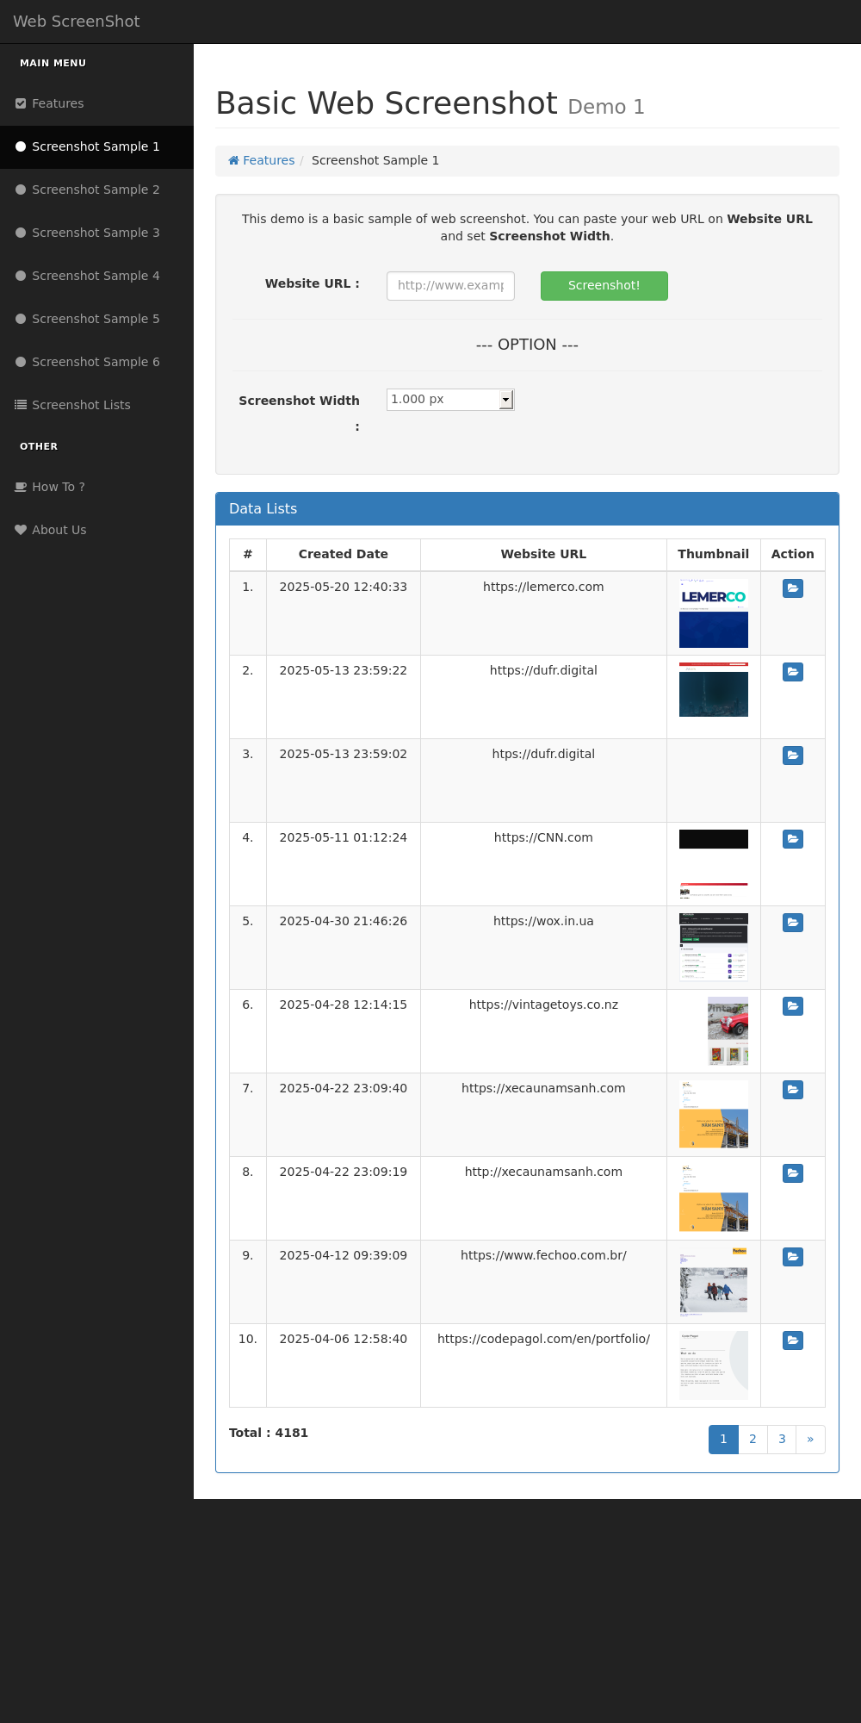Click date 2025-04-28 12:14:15
The image size is (861, 1723).
[344, 1005]
